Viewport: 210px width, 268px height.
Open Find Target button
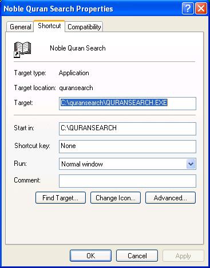tap(61, 198)
